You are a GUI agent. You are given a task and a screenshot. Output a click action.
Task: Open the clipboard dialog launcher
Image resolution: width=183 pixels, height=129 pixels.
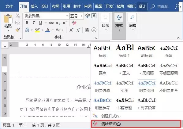tap(20, 38)
